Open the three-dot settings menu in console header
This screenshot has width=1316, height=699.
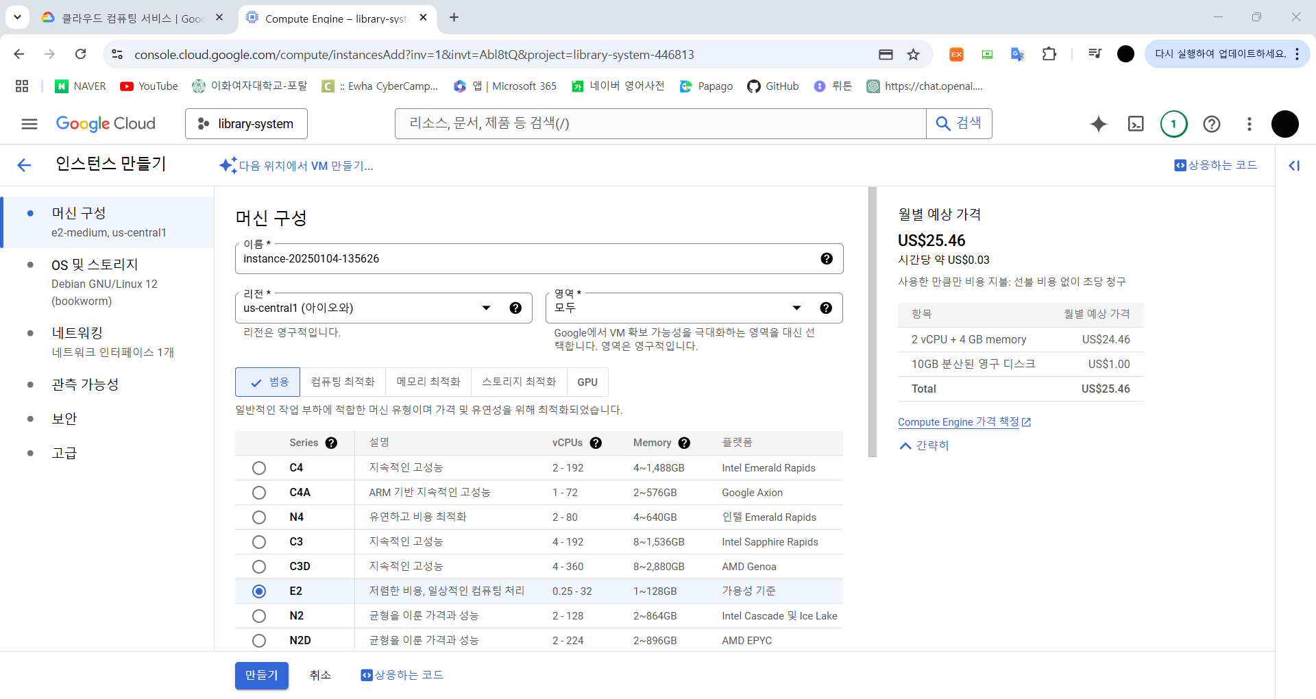point(1250,124)
